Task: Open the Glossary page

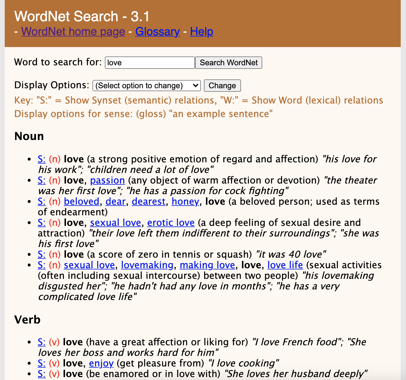Action: (x=157, y=31)
